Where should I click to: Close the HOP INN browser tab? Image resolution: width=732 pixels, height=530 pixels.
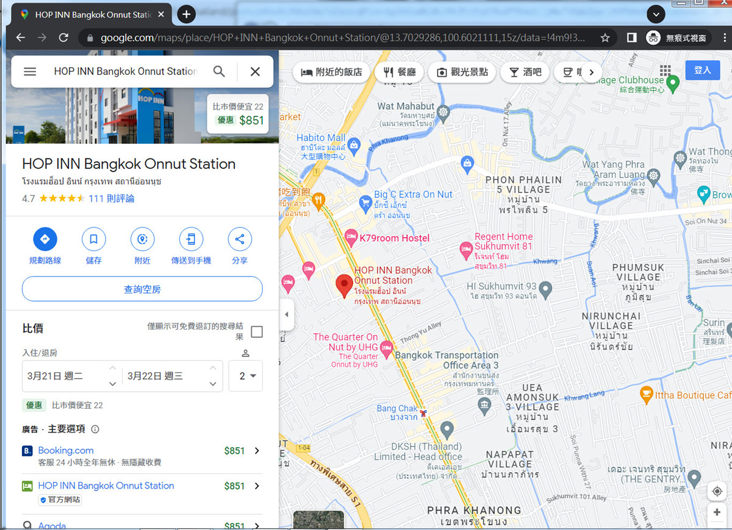(x=161, y=15)
